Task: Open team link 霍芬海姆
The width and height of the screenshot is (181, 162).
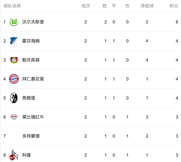Action: (31, 41)
